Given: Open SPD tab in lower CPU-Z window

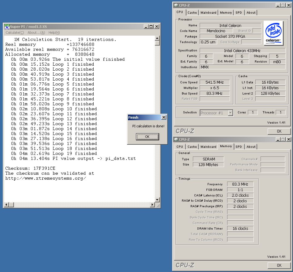Looking at the screenshot, I should (x=239, y=147).
